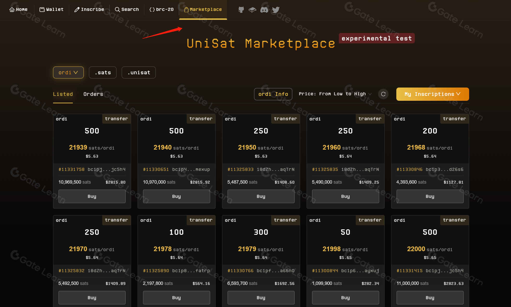The image size is (511, 307).
Task: Click the $2823.63 total price
Action: click(454, 284)
